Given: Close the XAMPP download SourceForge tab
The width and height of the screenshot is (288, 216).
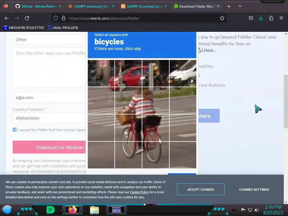Looking at the screenshot, I should click(113, 6).
